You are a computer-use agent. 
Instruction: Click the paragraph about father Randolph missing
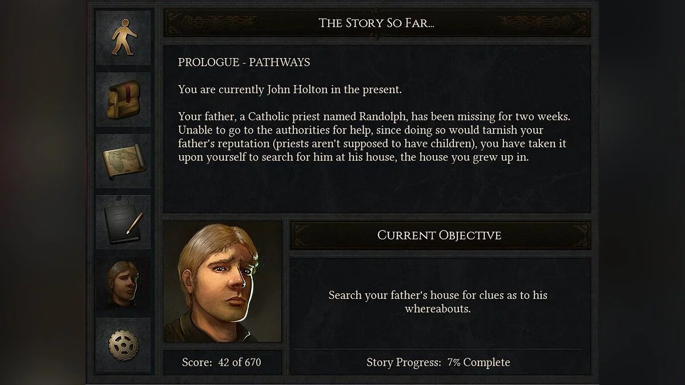374,137
